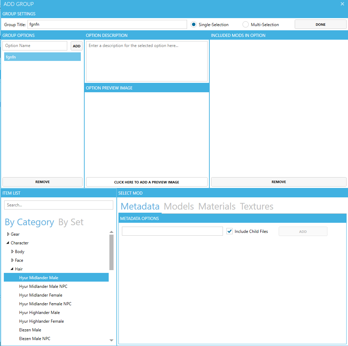Click the item list scroll down arrow
Screen dimensions: 348x346
pos(111,340)
